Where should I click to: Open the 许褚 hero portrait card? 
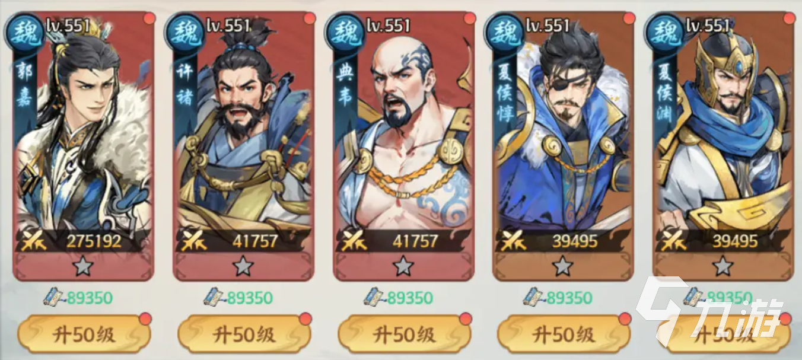point(243,146)
